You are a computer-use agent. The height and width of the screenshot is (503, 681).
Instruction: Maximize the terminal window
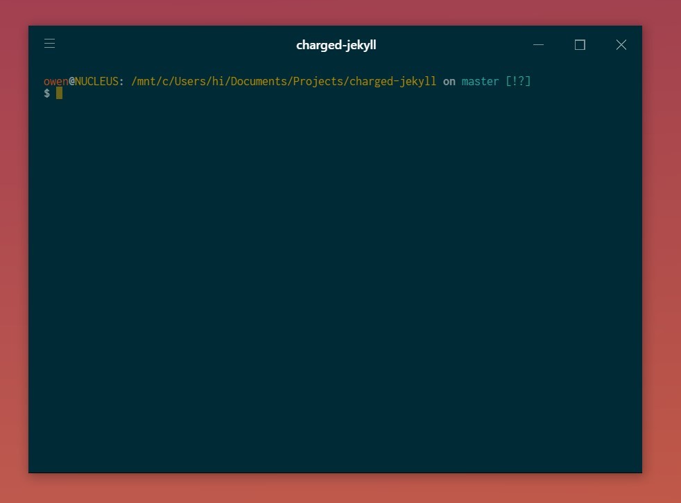(580, 45)
